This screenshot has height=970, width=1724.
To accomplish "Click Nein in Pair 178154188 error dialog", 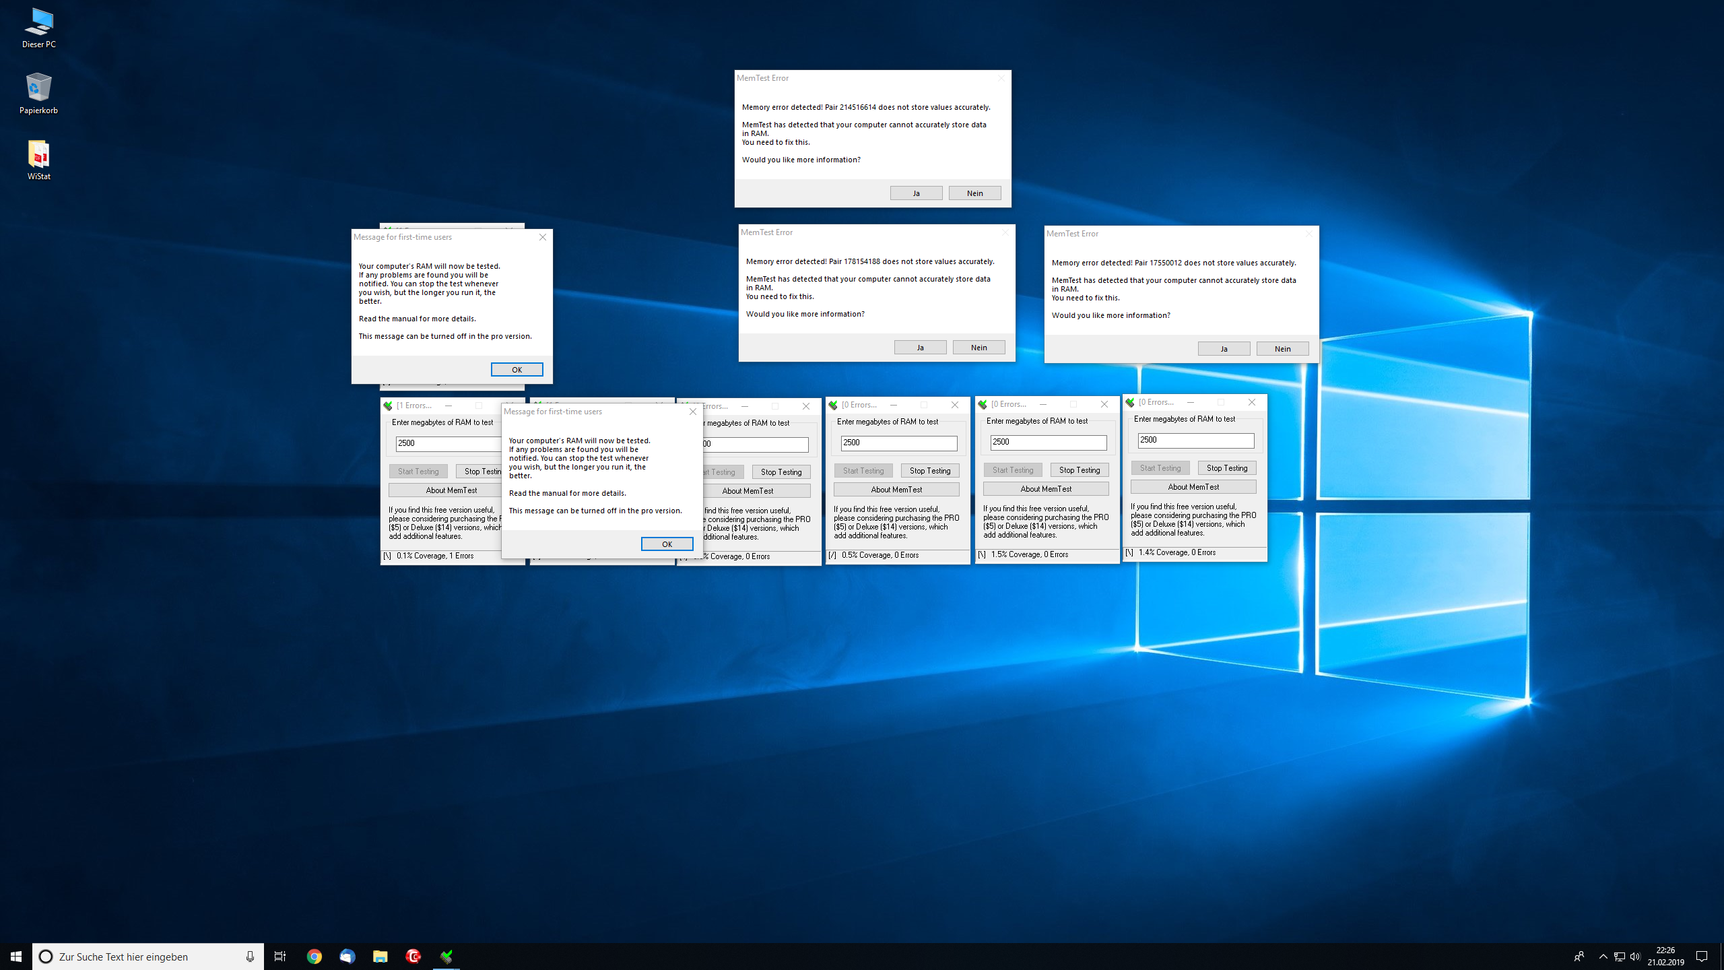I will coord(979,348).
